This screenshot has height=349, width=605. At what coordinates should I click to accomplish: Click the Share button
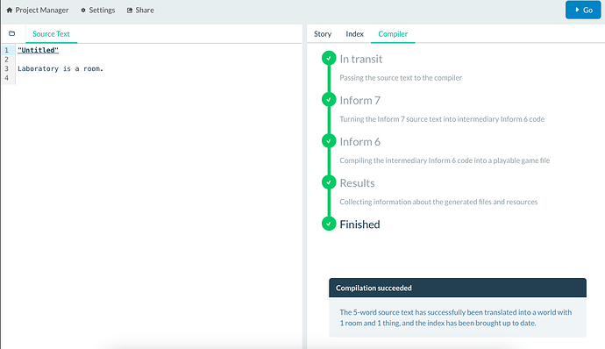140,10
